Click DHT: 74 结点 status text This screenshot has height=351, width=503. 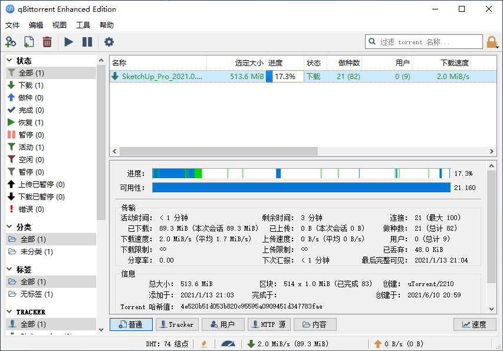tap(167, 344)
